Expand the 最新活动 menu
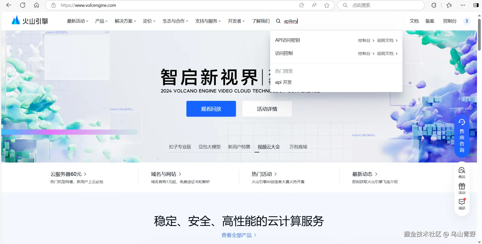The height and width of the screenshot is (244, 482). pos(77,21)
